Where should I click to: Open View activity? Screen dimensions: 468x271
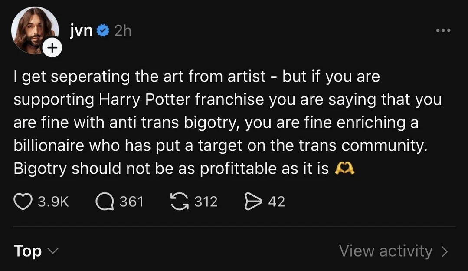click(386, 251)
